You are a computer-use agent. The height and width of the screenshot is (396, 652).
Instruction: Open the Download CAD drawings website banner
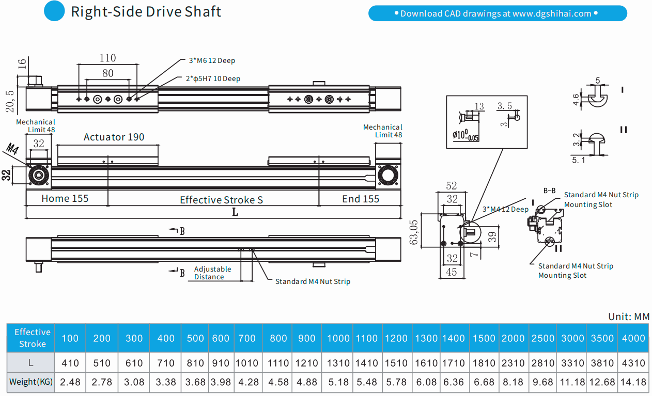tap(497, 13)
